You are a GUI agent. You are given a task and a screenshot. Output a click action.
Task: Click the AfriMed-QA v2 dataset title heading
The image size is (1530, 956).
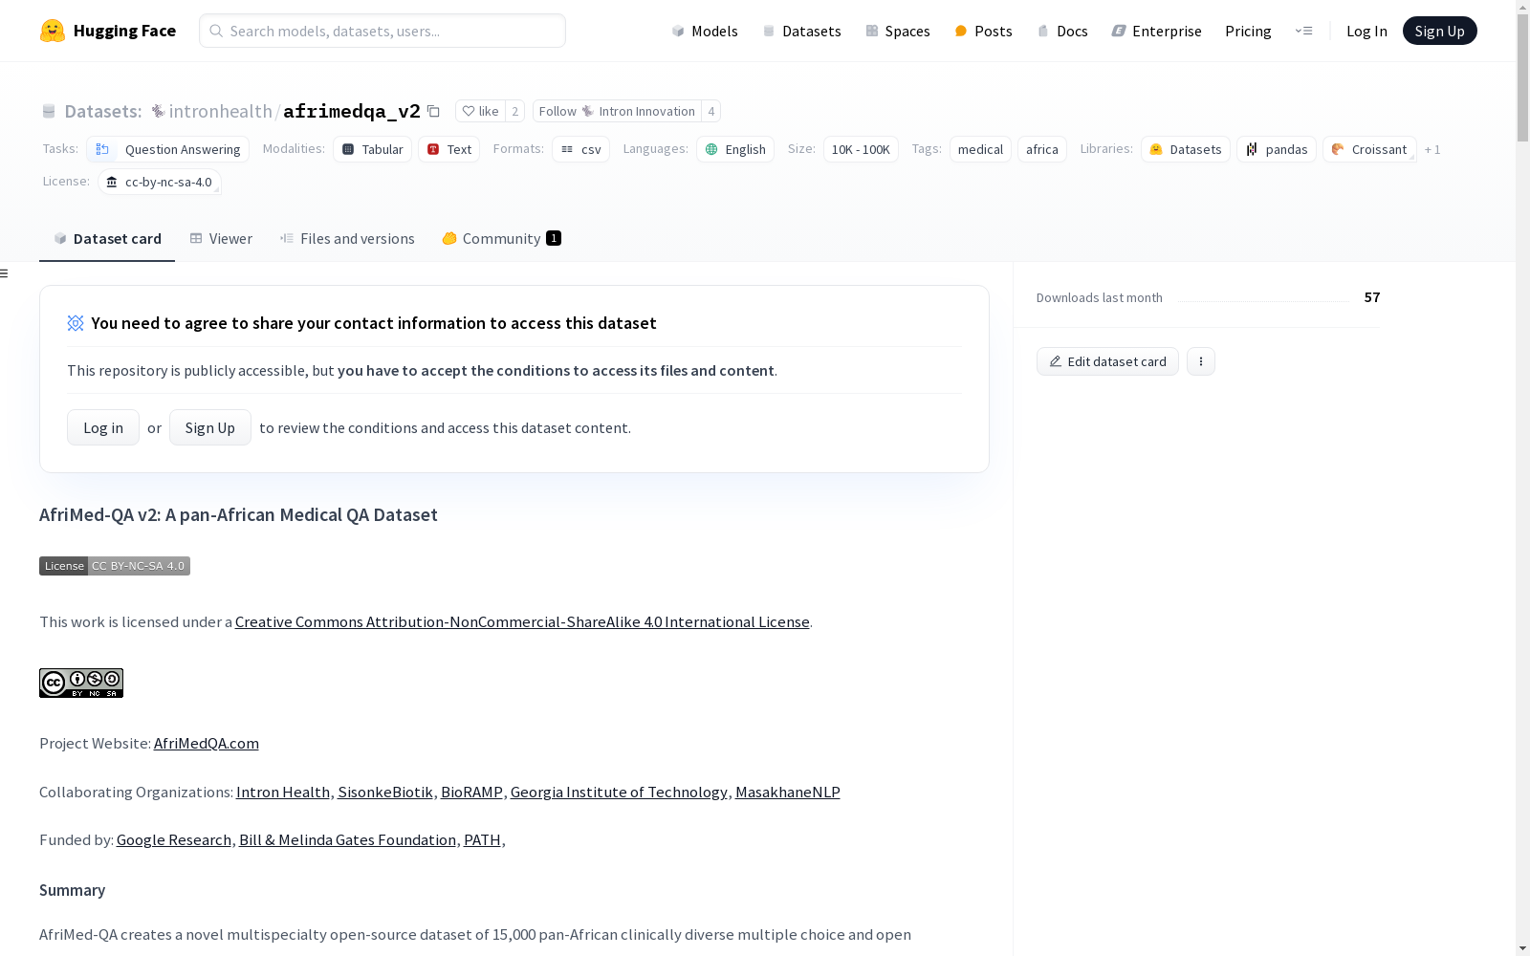pyautogui.click(x=238, y=514)
